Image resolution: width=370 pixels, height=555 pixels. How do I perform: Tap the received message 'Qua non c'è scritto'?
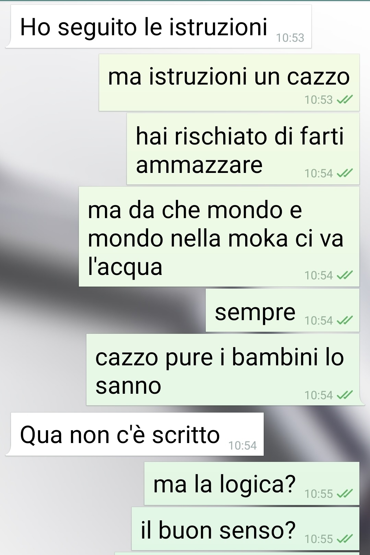coord(135,434)
